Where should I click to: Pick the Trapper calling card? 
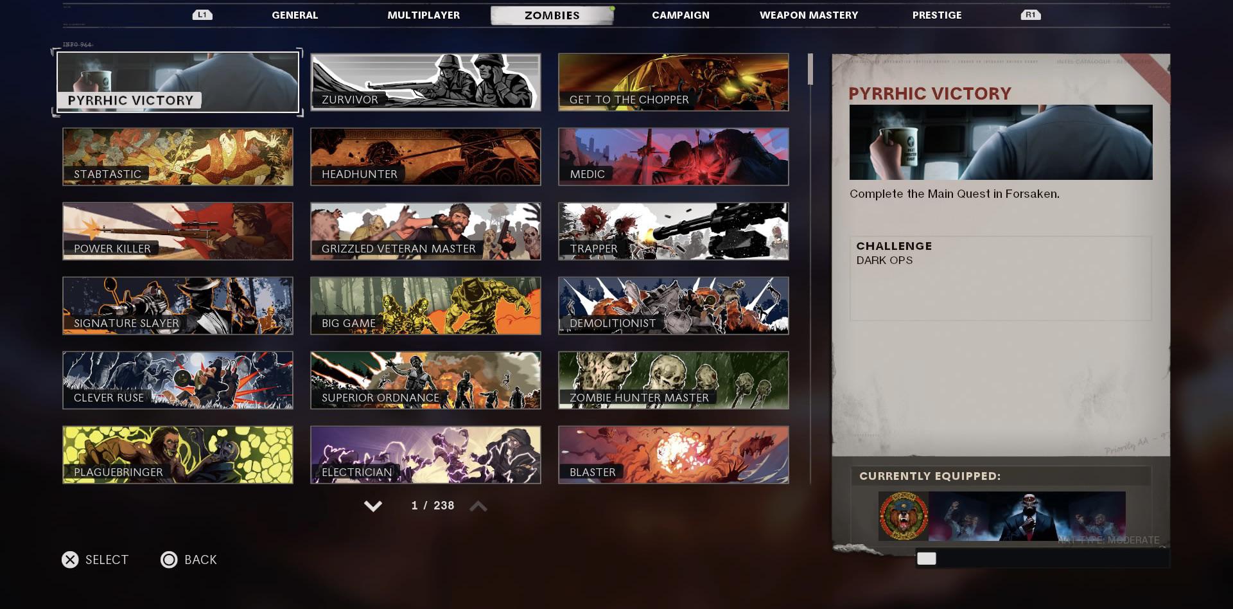pyautogui.click(x=674, y=231)
